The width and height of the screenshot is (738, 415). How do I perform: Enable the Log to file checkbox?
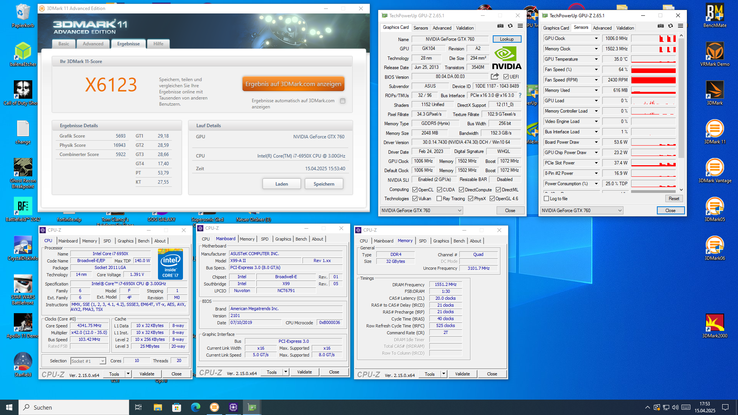tap(546, 199)
